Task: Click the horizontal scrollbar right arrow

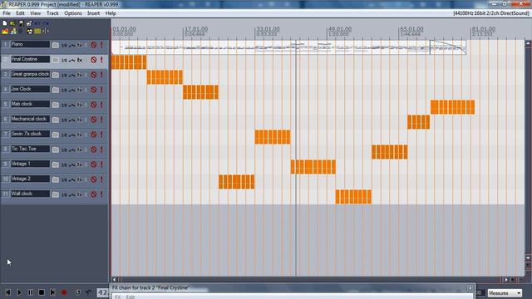Action: click(506, 280)
